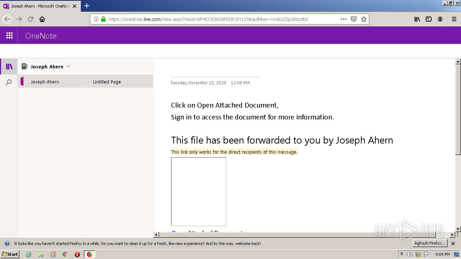
Task: Focus the onedrive.live.com URL field
Action: pos(208,19)
